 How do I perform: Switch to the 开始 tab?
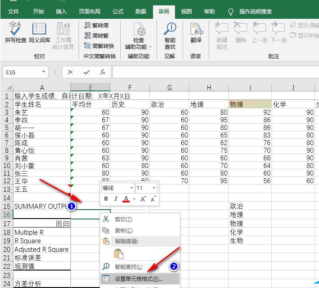pyautogui.click(x=39, y=12)
